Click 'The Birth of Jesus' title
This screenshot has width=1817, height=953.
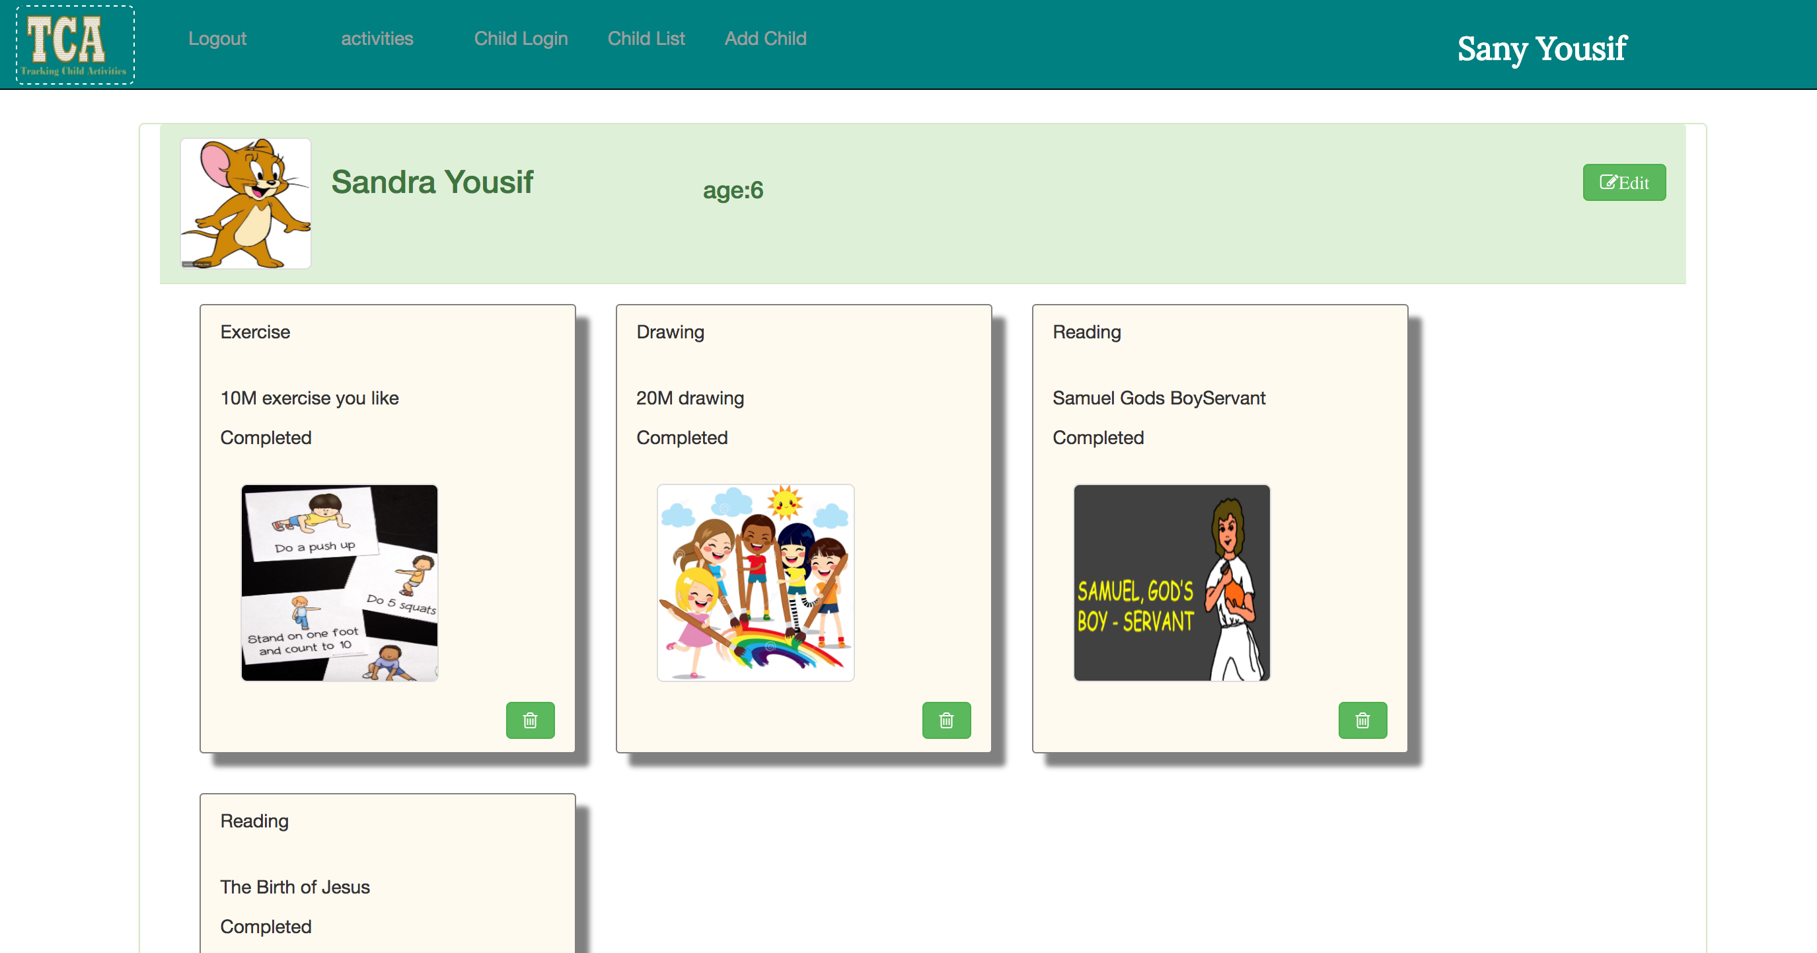click(x=295, y=887)
